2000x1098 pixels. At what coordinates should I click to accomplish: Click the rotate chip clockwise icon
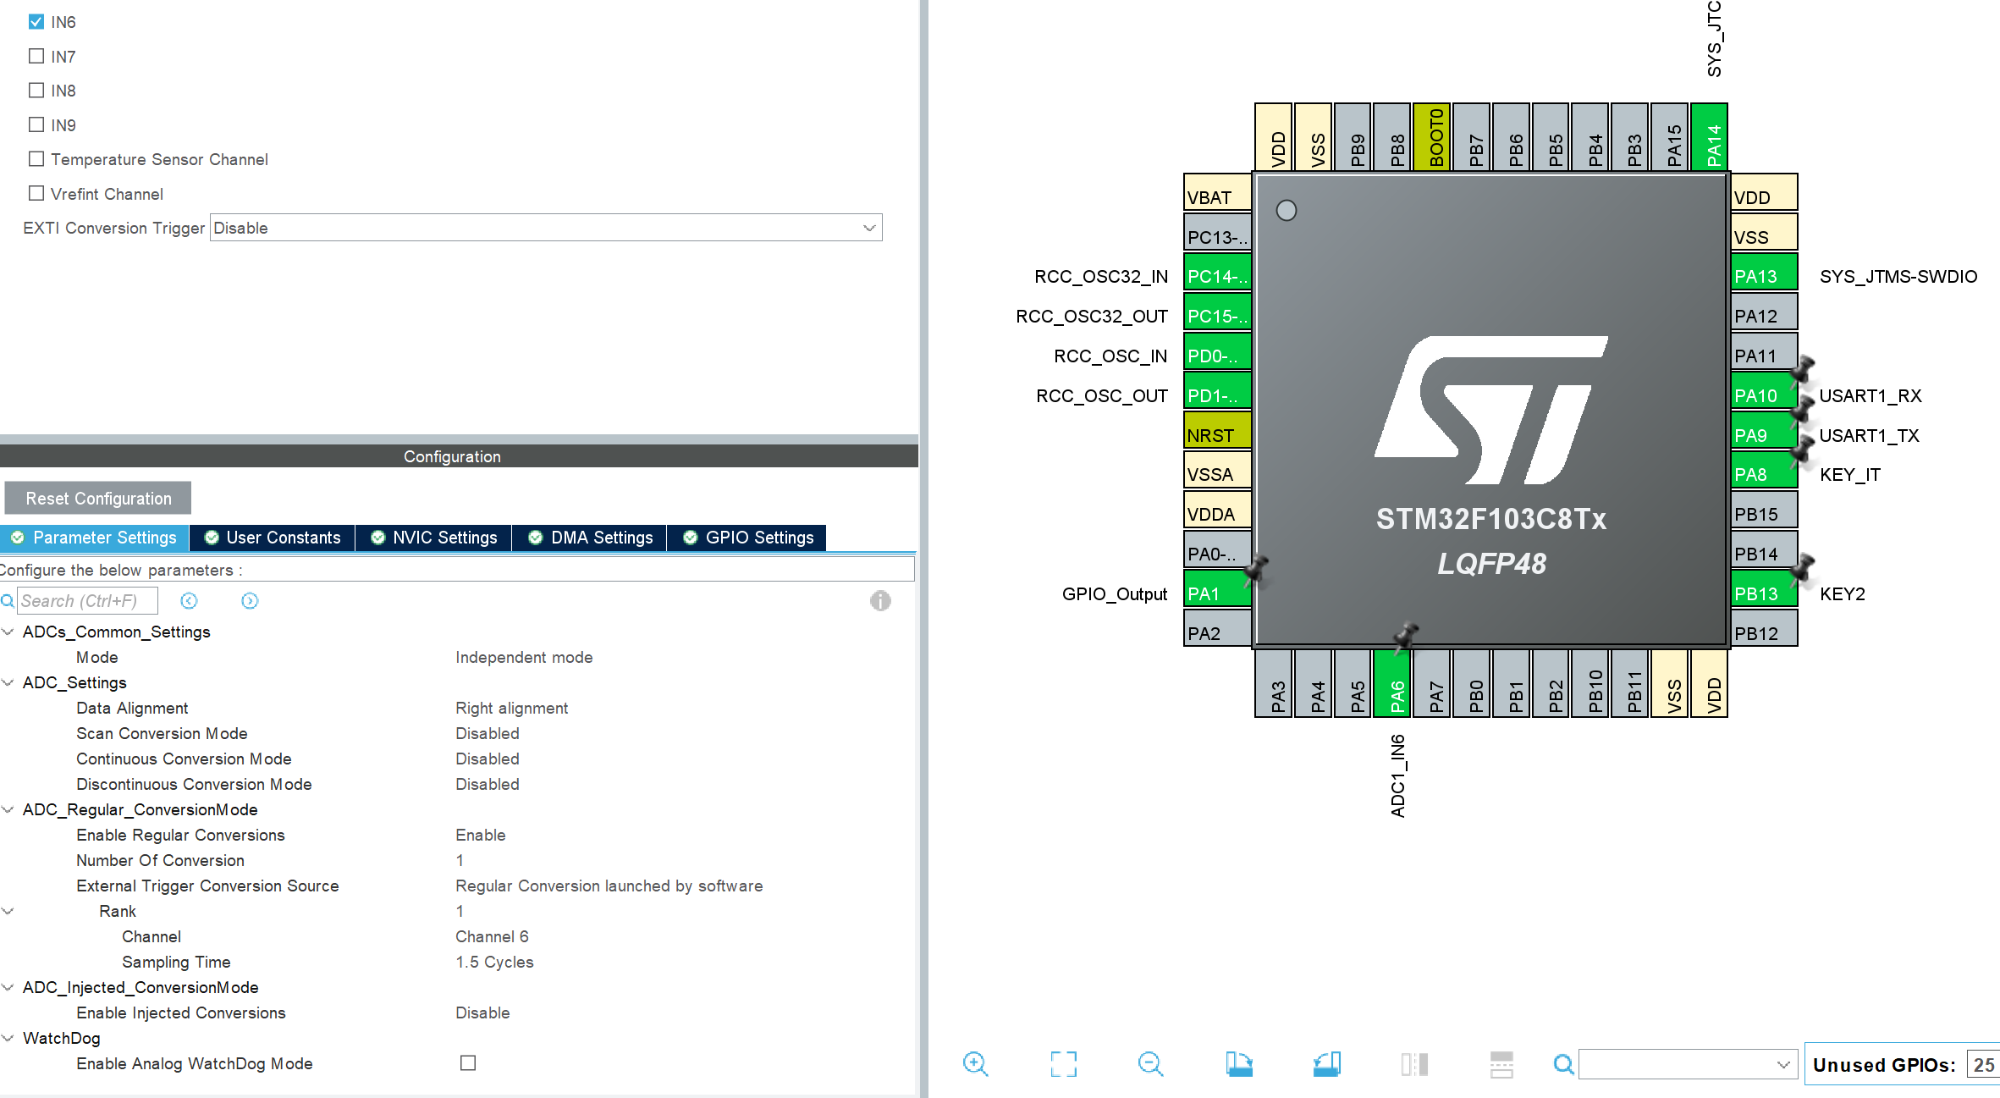[x=1239, y=1064]
